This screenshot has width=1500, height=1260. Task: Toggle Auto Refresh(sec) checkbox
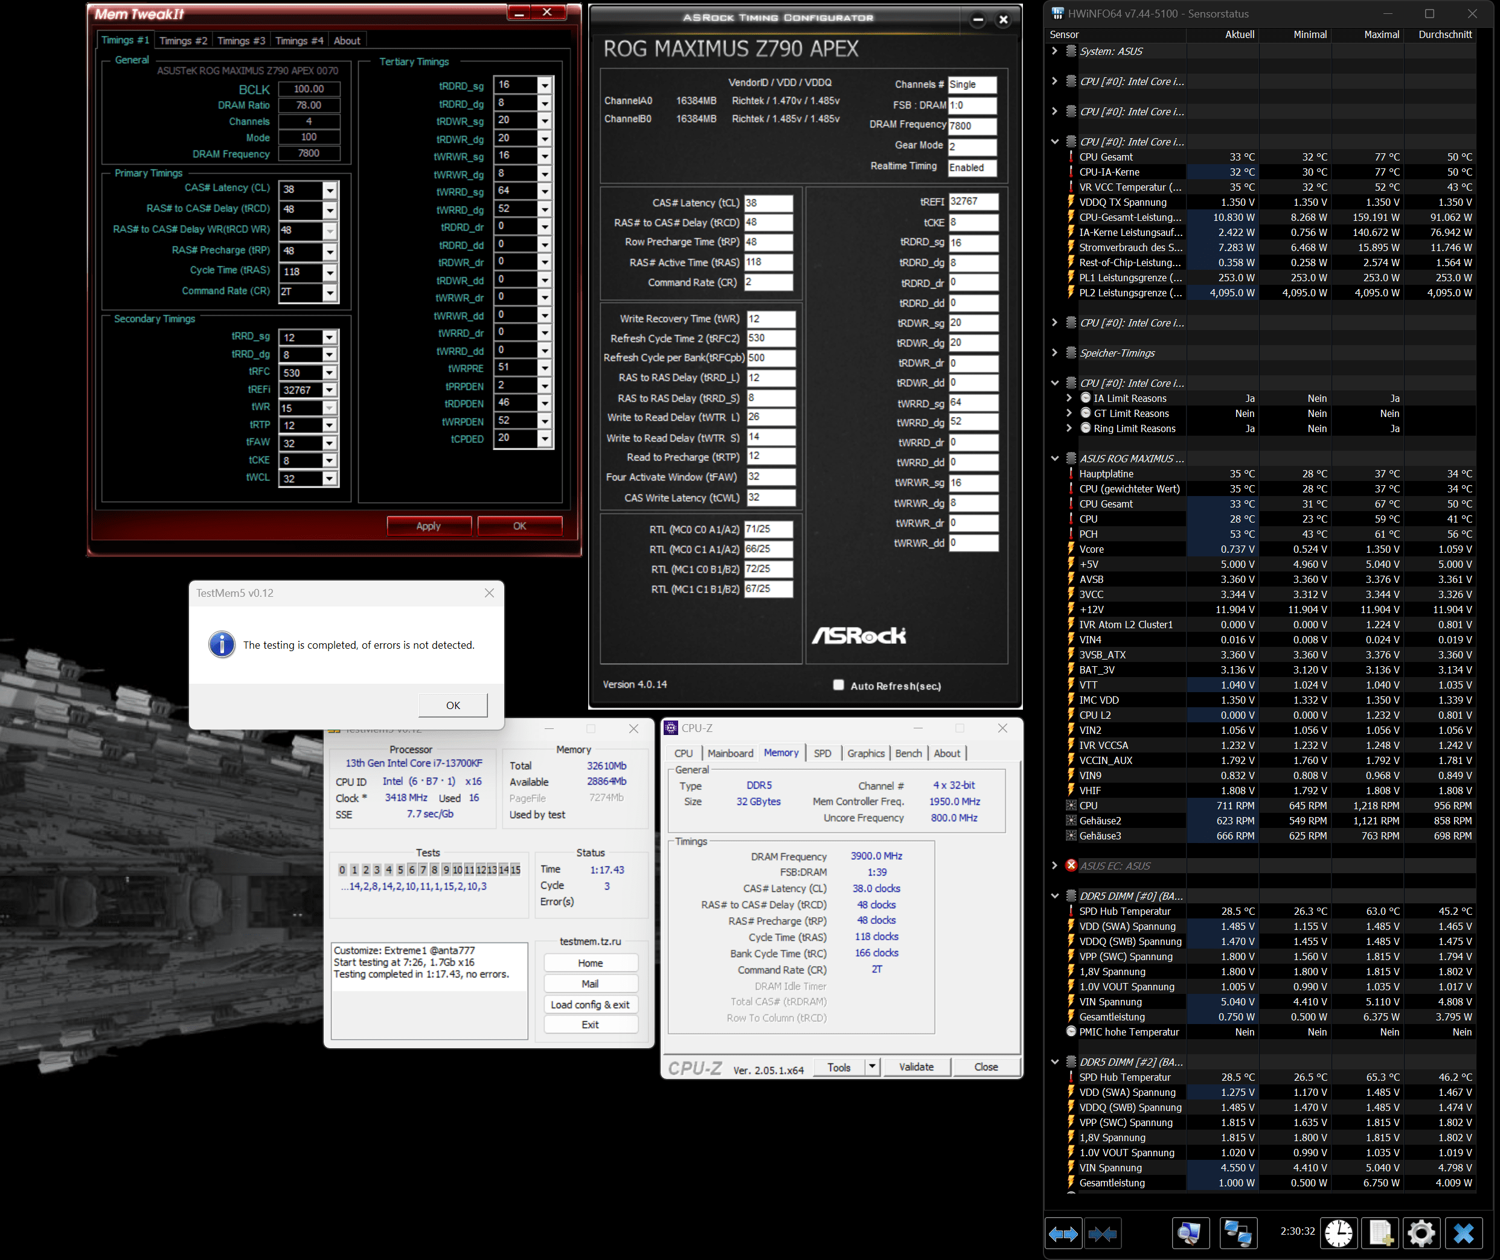[838, 684]
